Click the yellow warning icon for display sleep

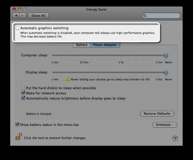68,79
